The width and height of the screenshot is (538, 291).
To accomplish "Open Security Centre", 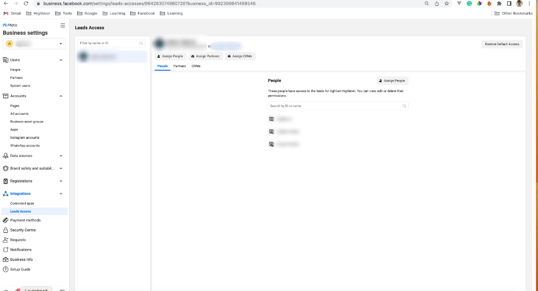I will [22, 230].
